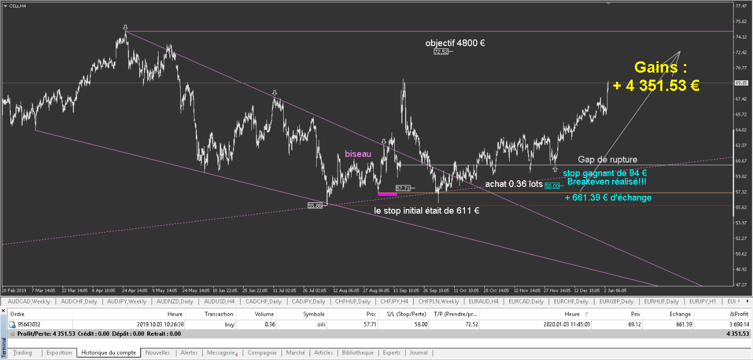Viewport: 753px width, 360px height.
Task: Sort by the T/P (Prendre/pr... column header
Action: [x=455, y=314]
